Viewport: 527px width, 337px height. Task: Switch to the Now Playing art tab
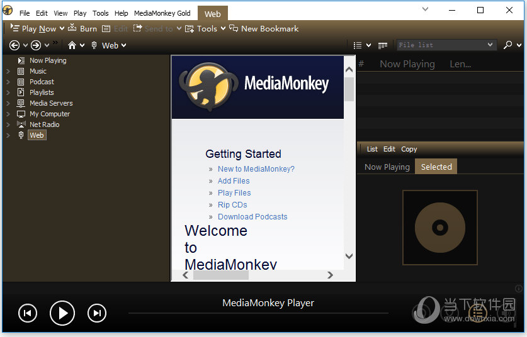(x=387, y=167)
